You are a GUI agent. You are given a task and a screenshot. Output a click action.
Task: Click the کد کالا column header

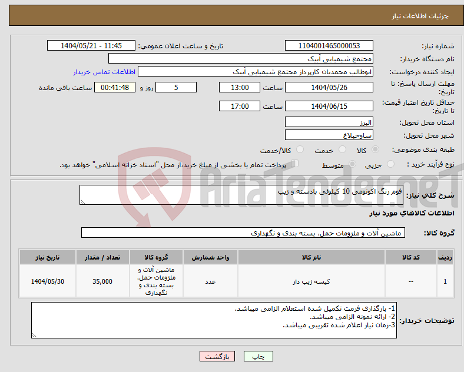pyautogui.click(x=411, y=257)
